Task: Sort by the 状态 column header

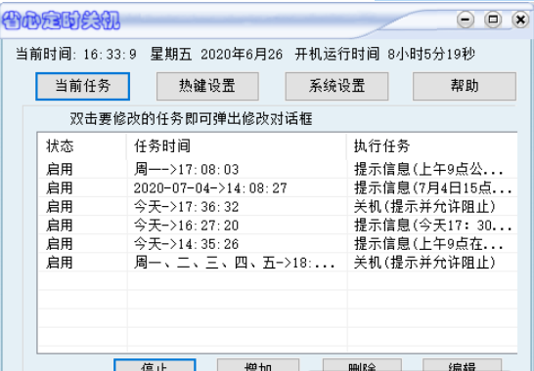Action: pos(82,146)
